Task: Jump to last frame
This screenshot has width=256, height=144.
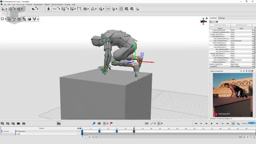Action: tap(228, 124)
